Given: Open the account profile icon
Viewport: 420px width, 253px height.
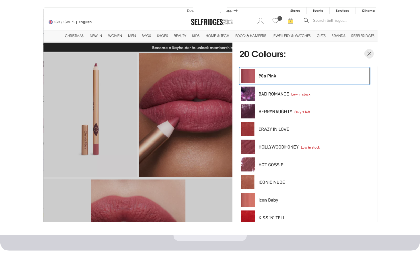Looking at the screenshot, I should tap(260, 21).
